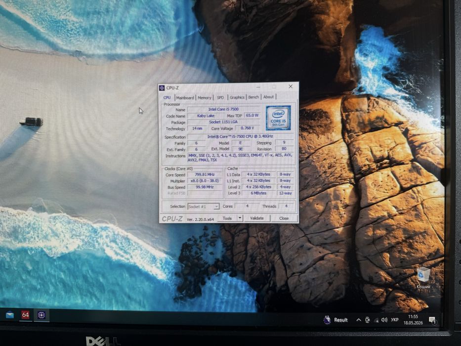Open the network status tray icon
The image size is (461, 346).
tap(377, 320)
